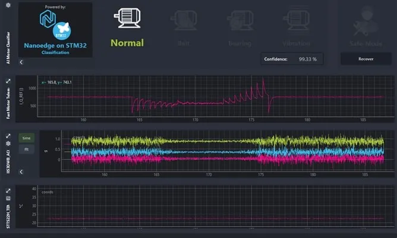The image size is (397, 238).
Task: Click the Safe Mode technician icon
Action: [x=365, y=22]
